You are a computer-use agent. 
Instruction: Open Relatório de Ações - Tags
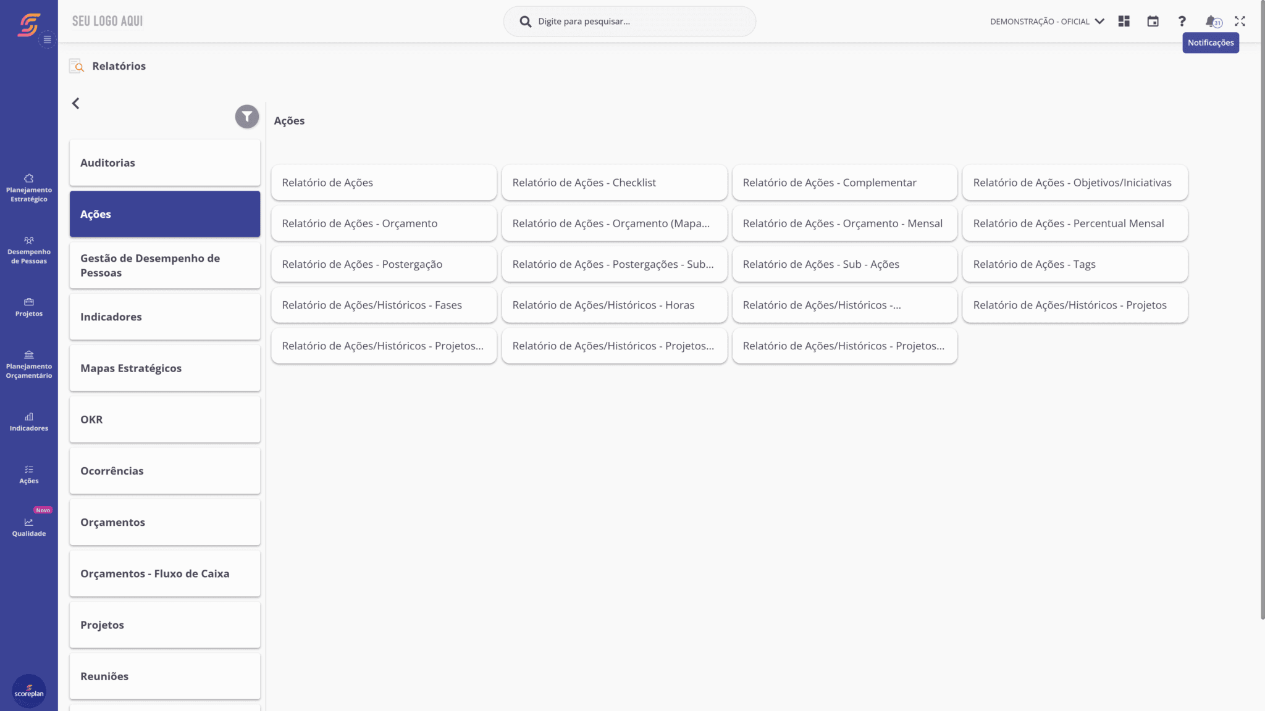pos(1075,264)
